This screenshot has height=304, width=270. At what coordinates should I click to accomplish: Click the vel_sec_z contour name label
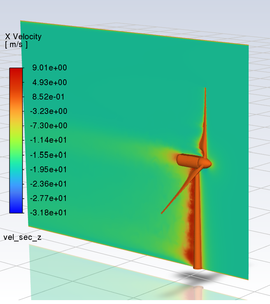pyautogui.click(x=22, y=237)
